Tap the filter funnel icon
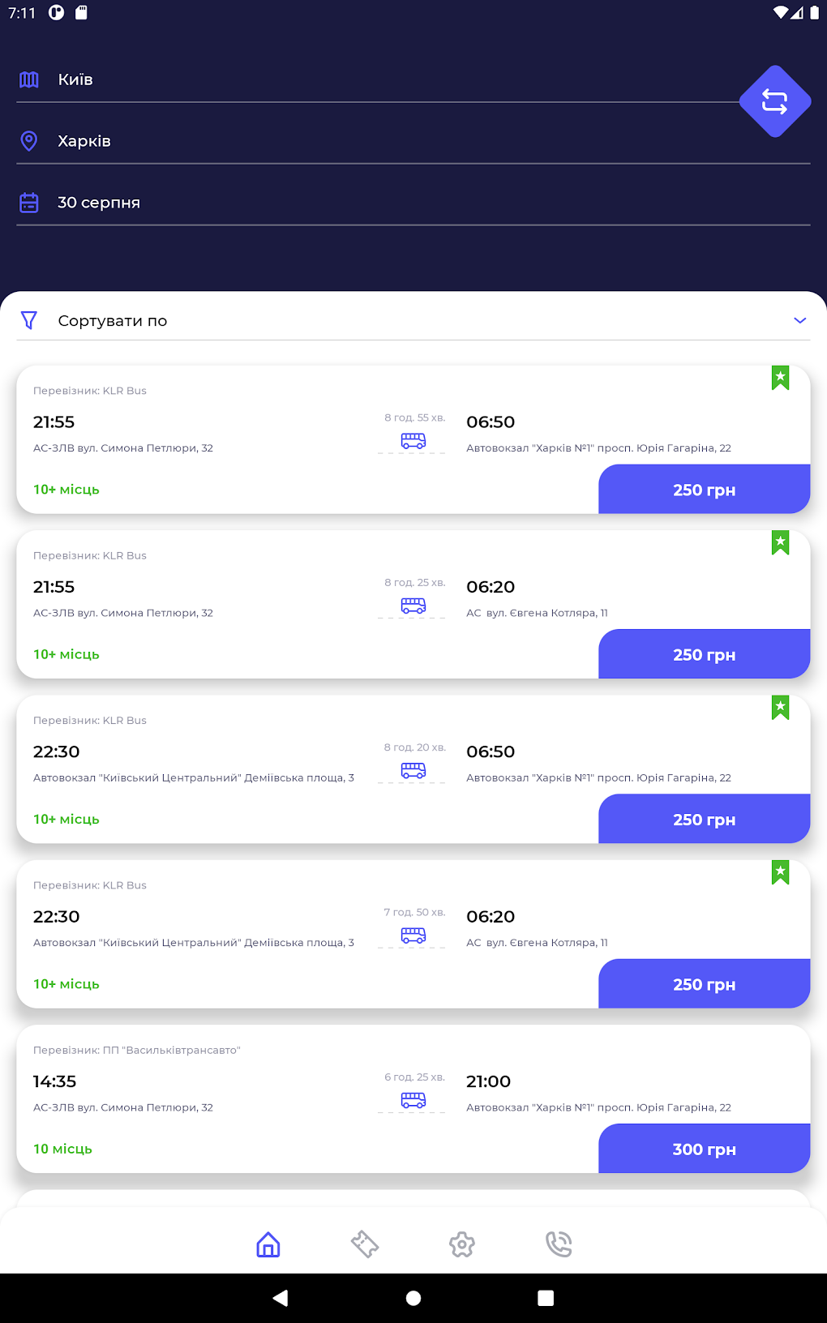The width and height of the screenshot is (827, 1323). coord(29,321)
